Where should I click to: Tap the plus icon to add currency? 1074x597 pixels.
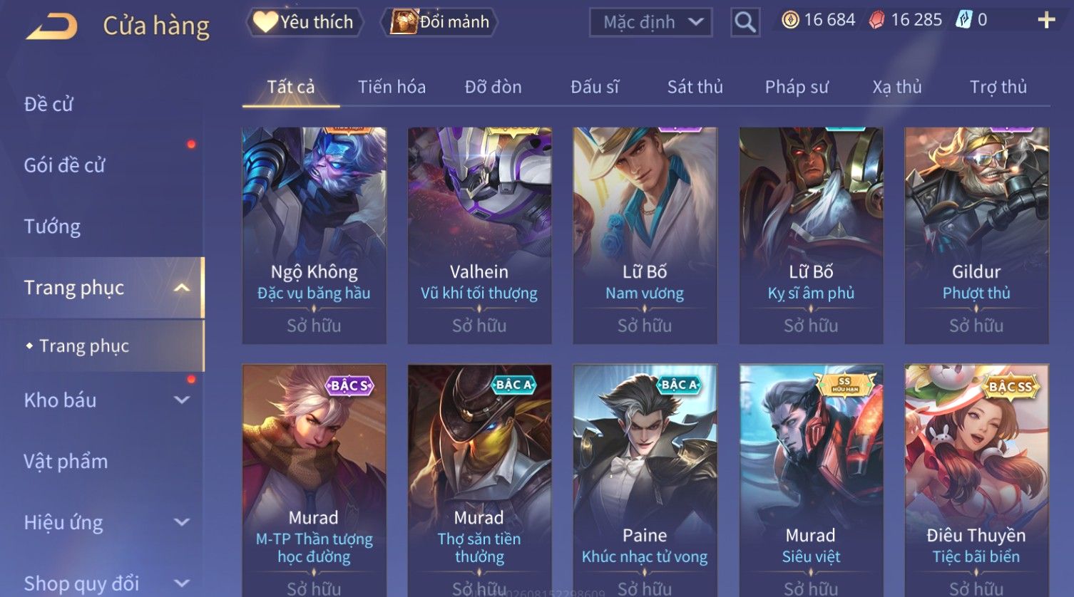[1046, 20]
